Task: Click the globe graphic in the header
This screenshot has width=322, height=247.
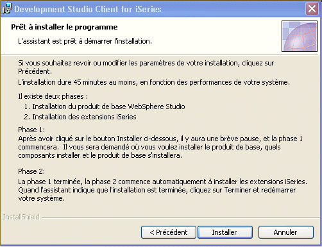Action: [x=300, y=36]
